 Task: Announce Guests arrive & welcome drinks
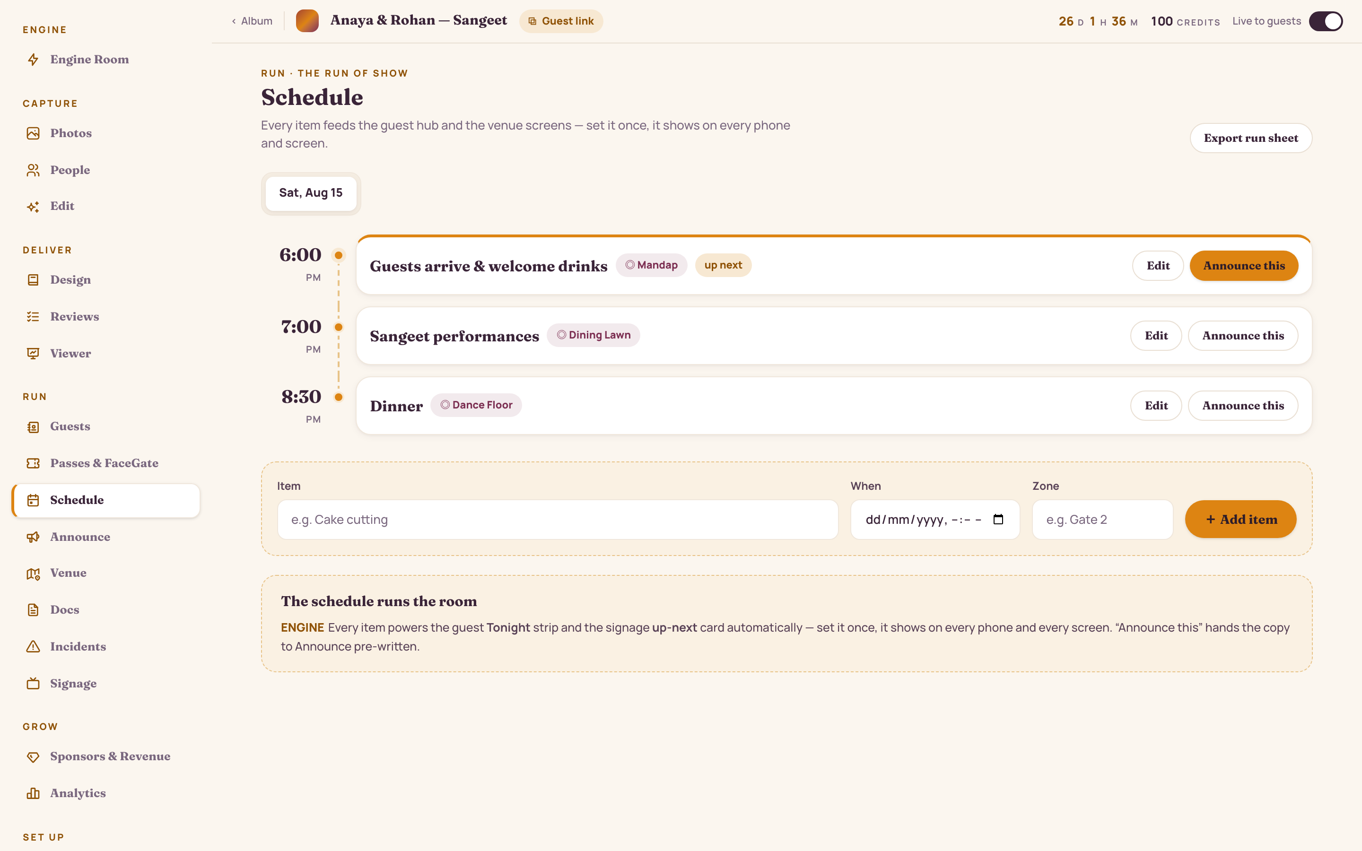coord(1244,266)
